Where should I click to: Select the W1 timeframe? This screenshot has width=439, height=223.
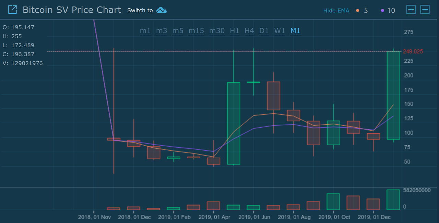[280, 31]
